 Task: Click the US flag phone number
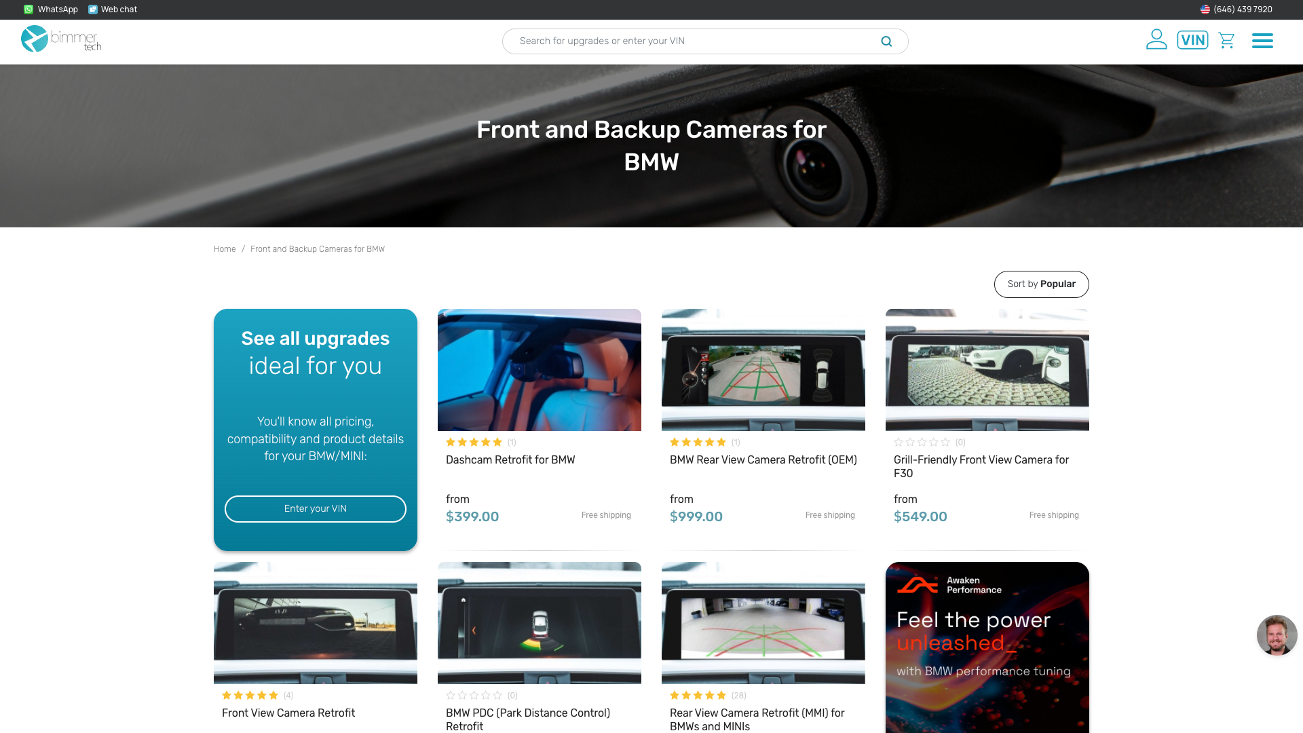pos(1236,10)
